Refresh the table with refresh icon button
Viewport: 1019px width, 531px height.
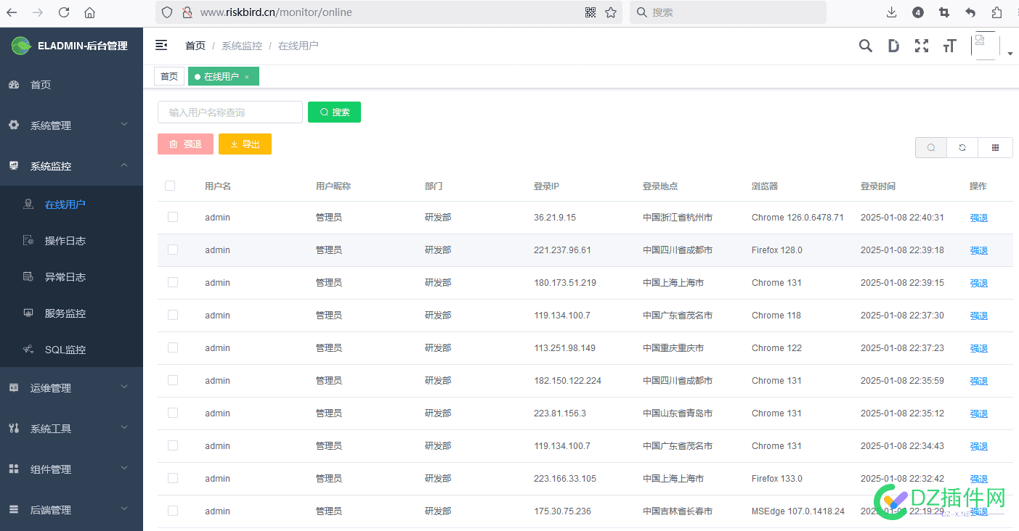[962, 147]
